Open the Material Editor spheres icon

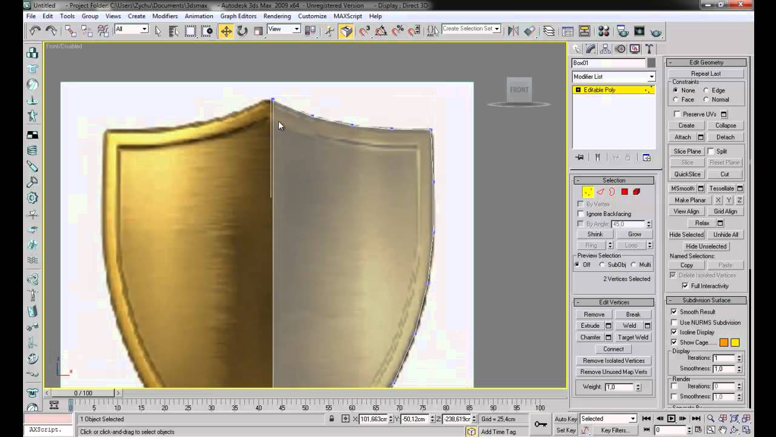(604, 31)
